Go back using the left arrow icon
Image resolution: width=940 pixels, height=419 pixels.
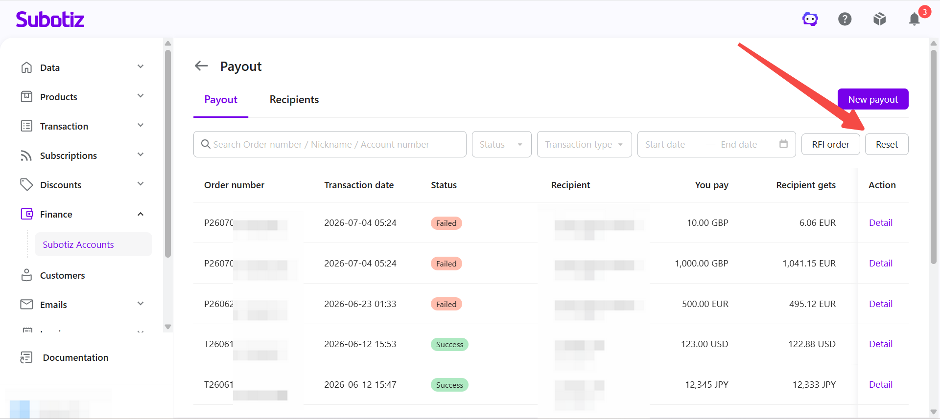tap(201, 66)
